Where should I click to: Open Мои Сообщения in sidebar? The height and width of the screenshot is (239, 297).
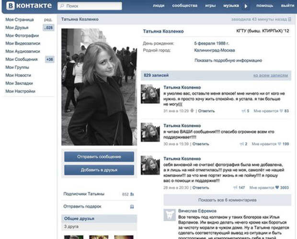(x=22, y=59)
